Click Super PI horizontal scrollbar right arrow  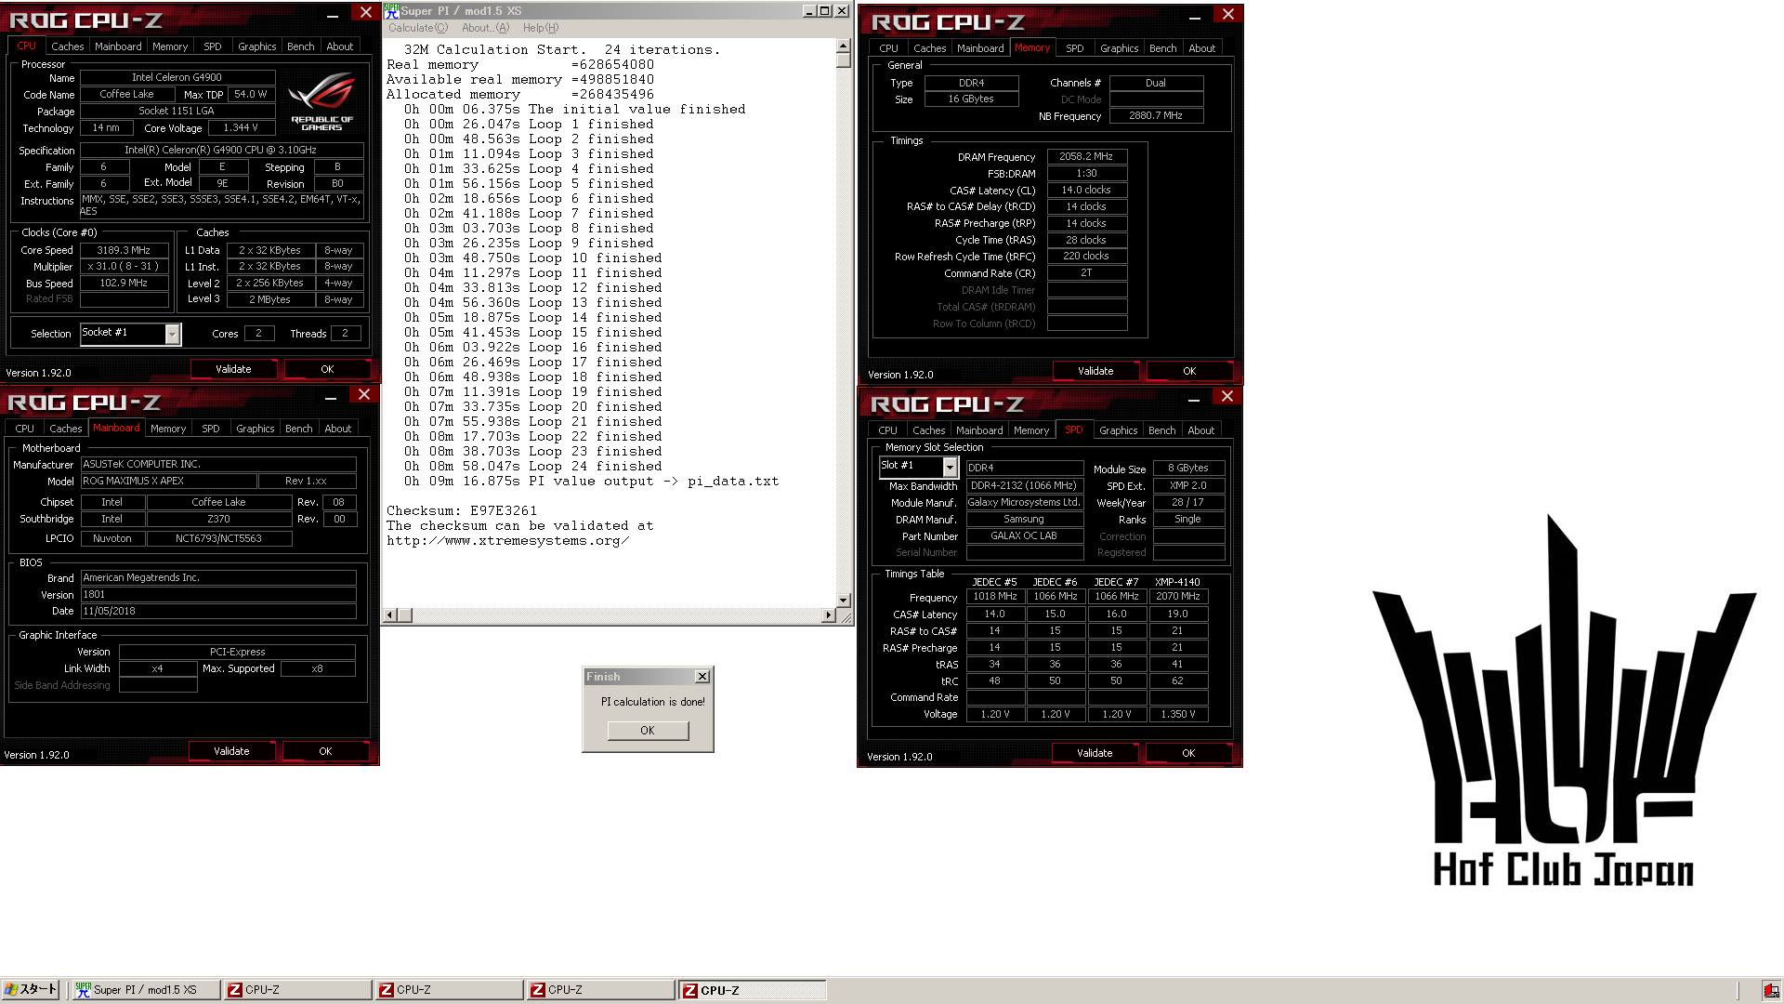828,615
